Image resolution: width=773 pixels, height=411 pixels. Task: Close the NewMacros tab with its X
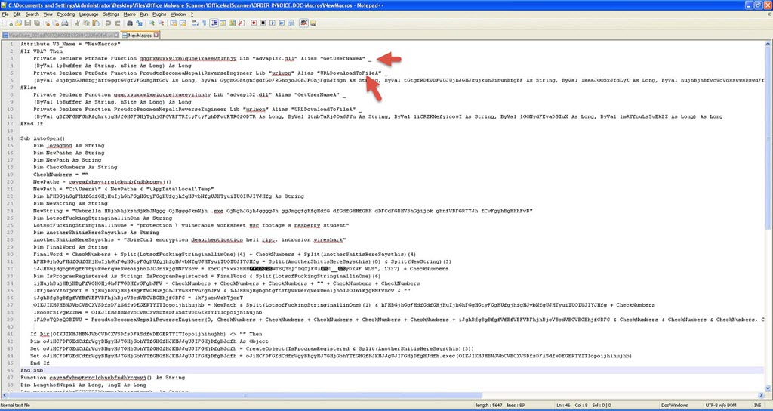(x=156, y=35)
